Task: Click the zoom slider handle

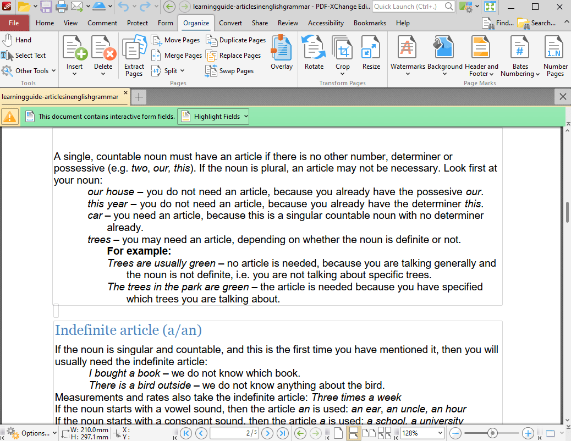Action: tap(493, 433)
